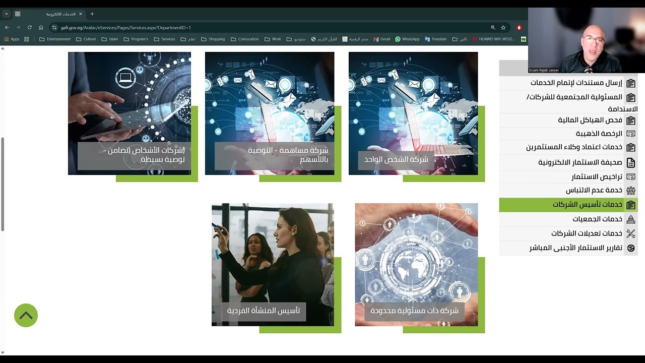The height and width of the screenshot is (363, 645).
Task: Open the HUAWEI WiFi WS52 bookmark
Action: click(x=493, y=39)
